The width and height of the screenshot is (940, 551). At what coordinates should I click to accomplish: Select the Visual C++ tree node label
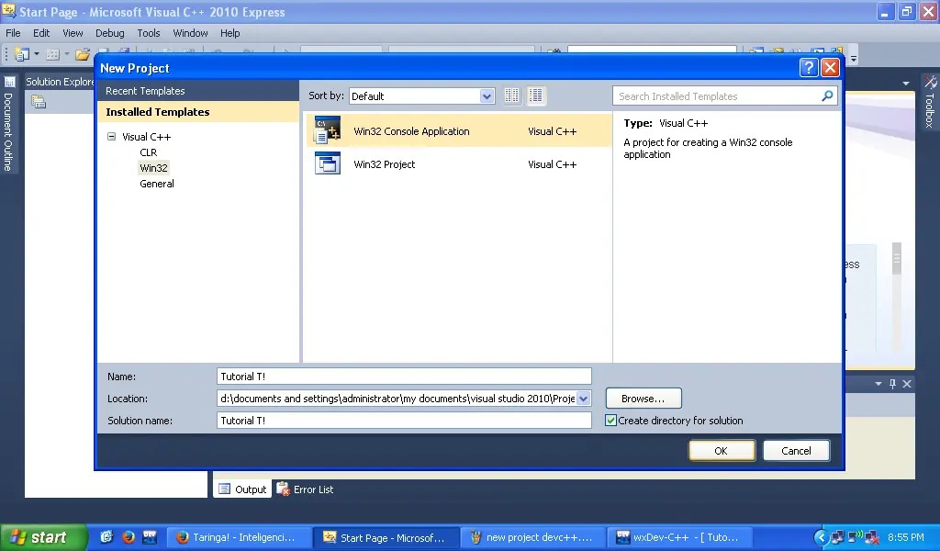tap(146, 137)
